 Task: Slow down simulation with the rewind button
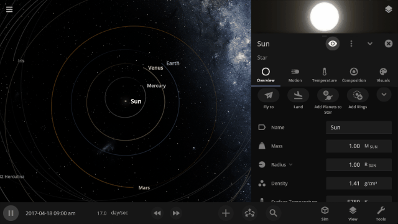tap(157, 213)
